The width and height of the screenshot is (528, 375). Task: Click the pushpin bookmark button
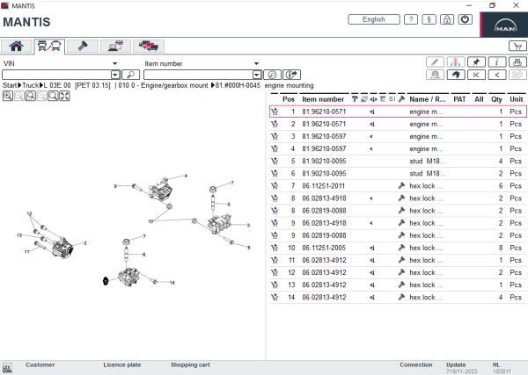coord(476,62)
